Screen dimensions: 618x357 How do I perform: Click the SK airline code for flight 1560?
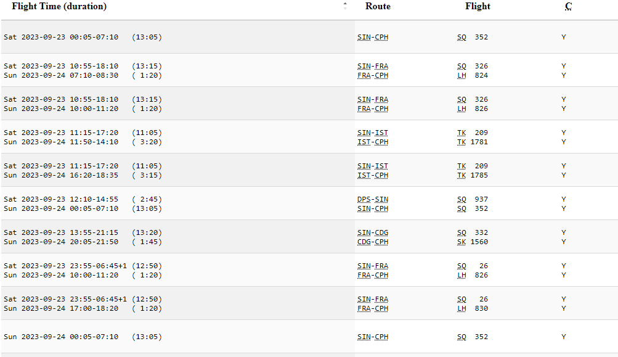point(461,242)
